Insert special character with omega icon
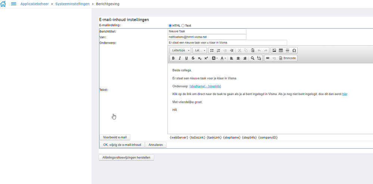Screen dimensions: 373x184 pos(294,50)
